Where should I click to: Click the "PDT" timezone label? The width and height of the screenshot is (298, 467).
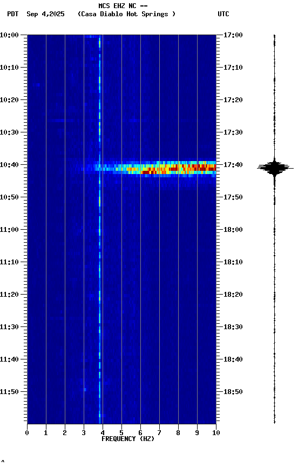pyautogui.click(x=13, y=14)
